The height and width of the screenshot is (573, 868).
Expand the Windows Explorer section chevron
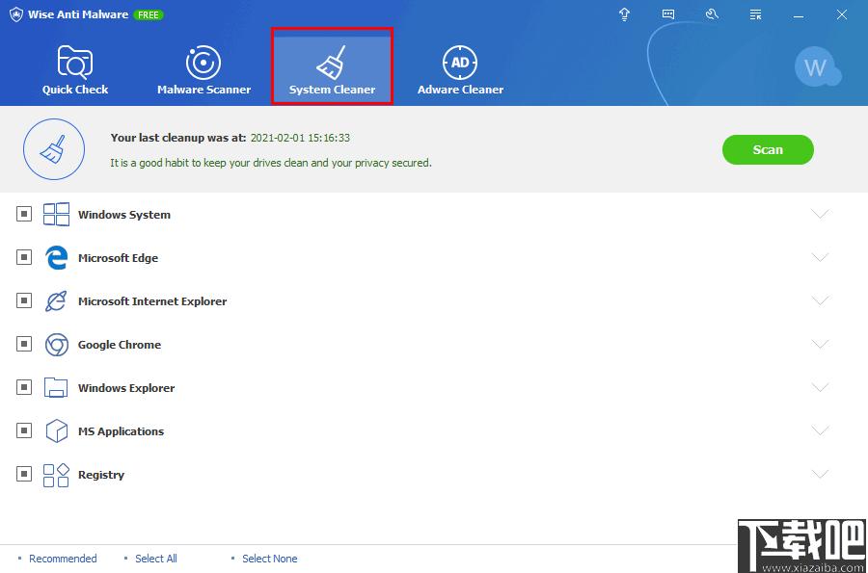820,387
